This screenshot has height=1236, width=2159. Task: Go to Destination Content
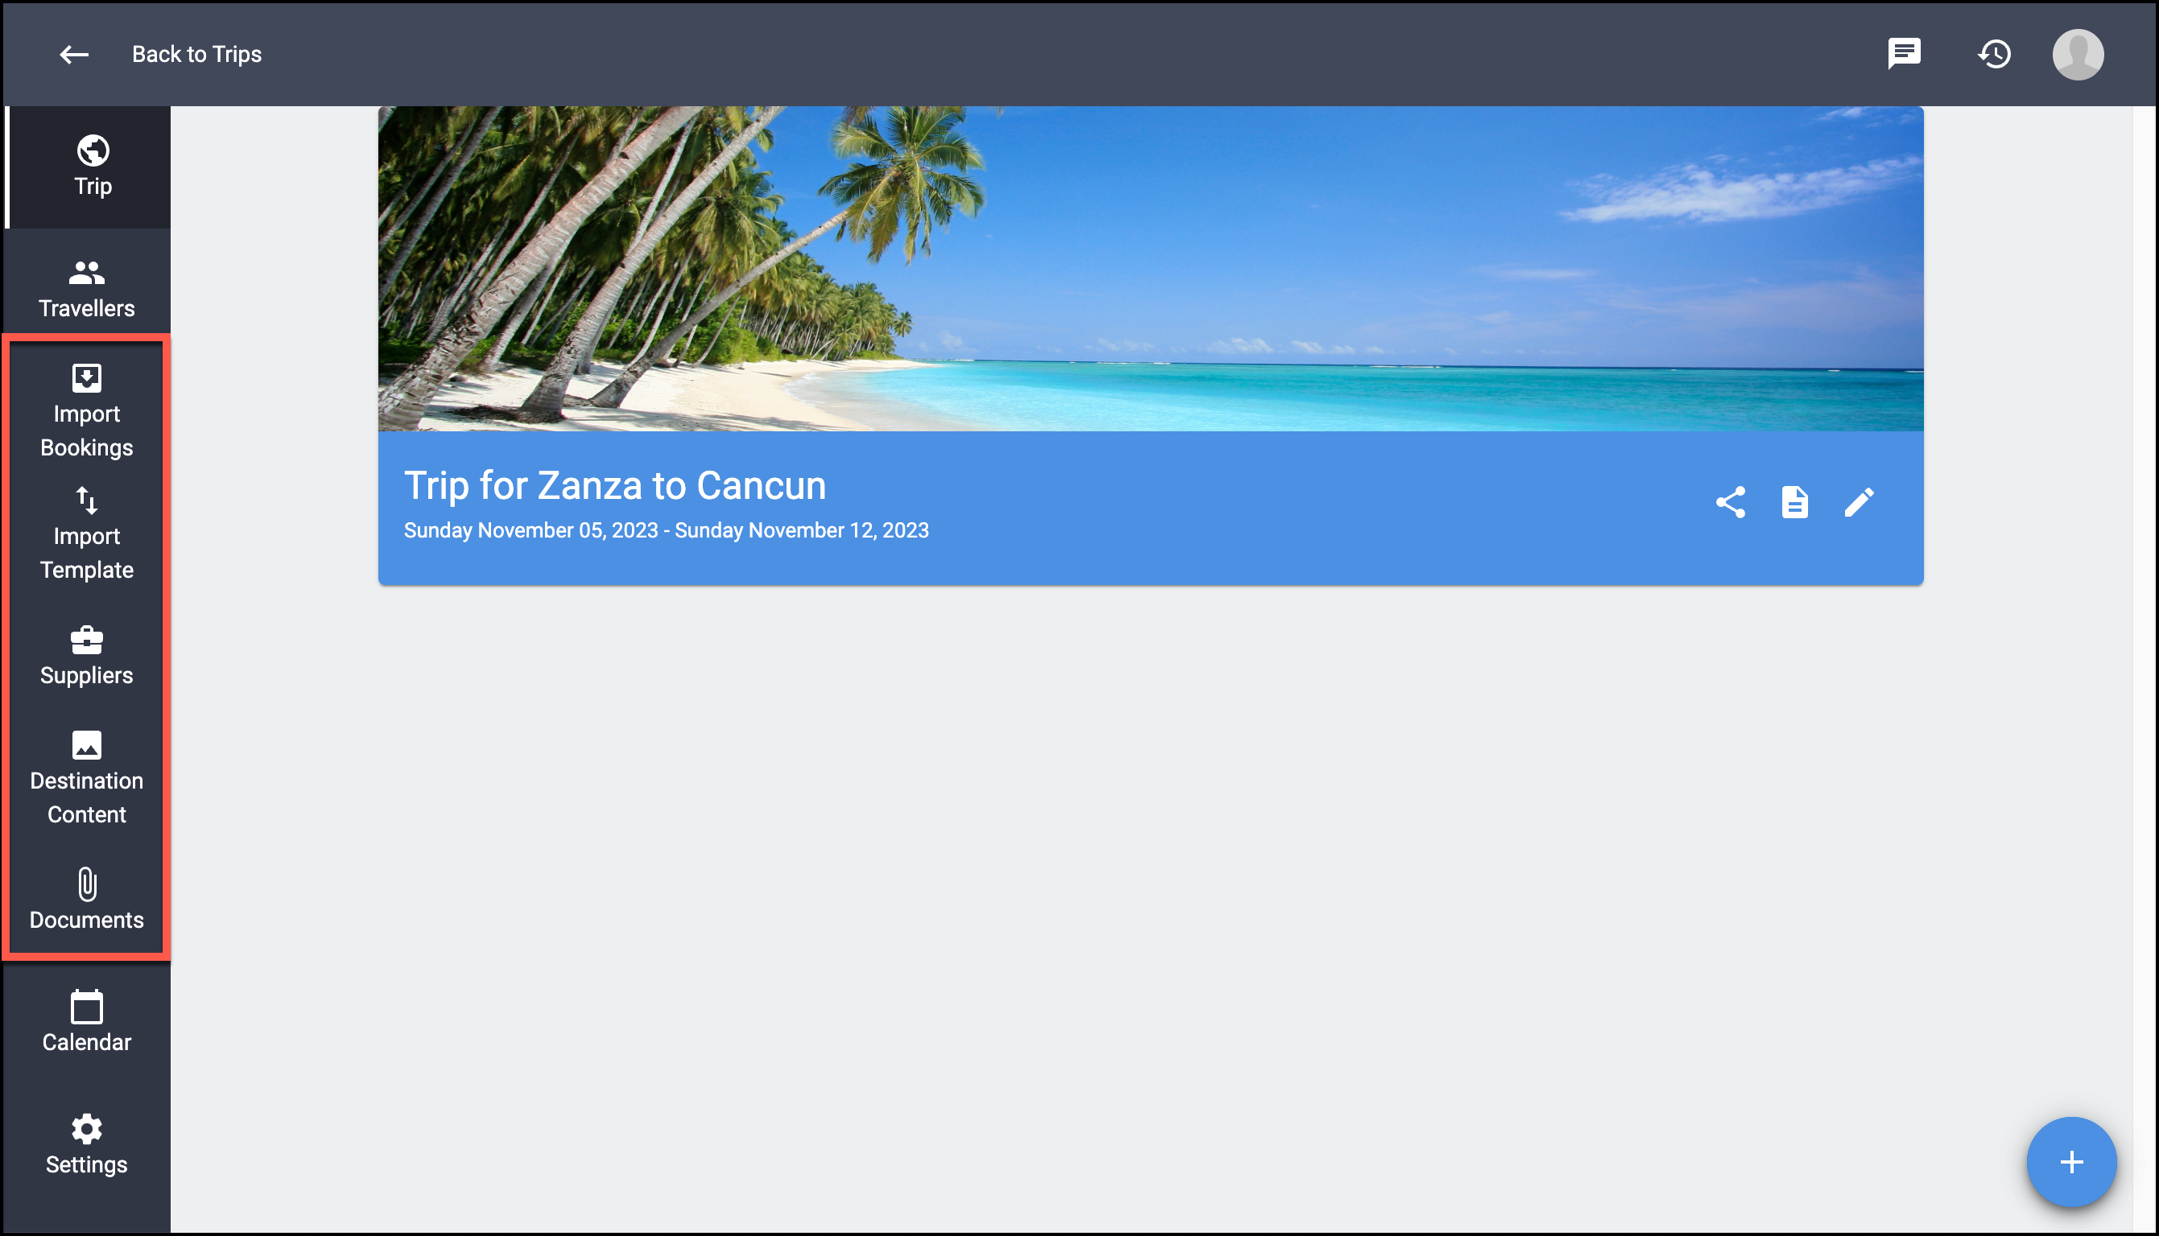pos(87,778)
